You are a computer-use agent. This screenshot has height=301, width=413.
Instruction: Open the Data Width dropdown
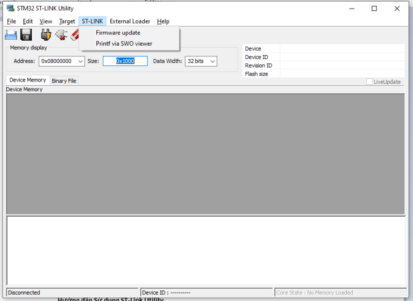click(x=212, y=61)
